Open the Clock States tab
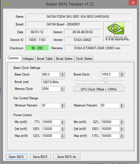The image size is (140, 164). (84, 59)
